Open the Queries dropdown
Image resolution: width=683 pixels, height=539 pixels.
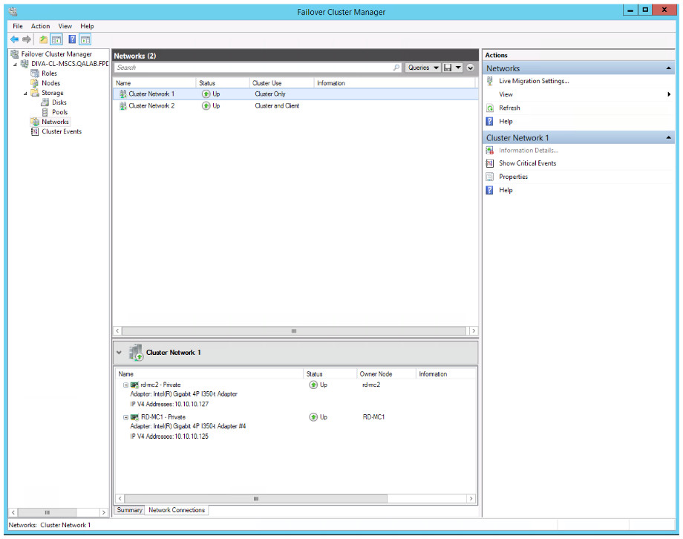pyautogui.click(x=422, y=67)
